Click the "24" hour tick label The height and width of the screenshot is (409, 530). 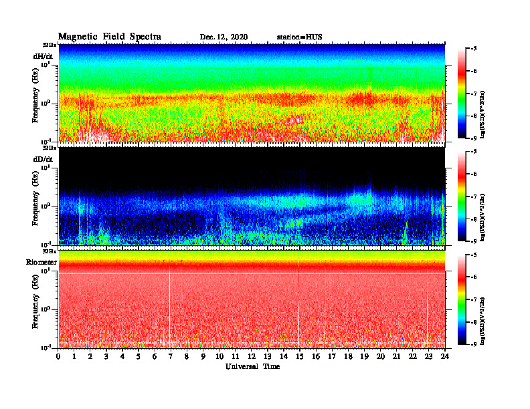coord(445,357)
